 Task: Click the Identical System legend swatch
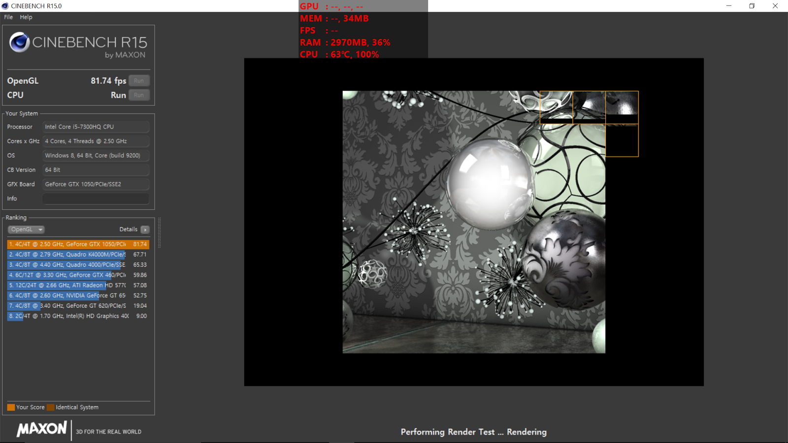50,407
